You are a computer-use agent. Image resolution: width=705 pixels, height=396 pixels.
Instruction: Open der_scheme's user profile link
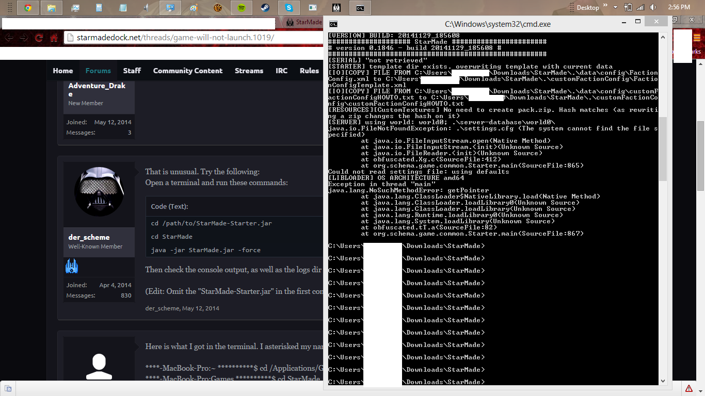click(89, 237)
